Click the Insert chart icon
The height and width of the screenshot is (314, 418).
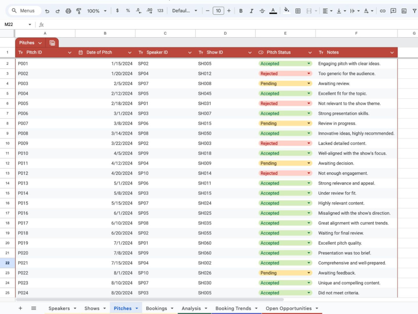(404, 11)
